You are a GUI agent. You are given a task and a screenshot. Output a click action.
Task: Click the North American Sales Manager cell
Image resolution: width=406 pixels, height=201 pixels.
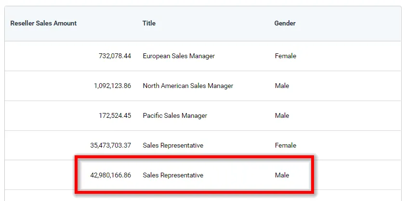(x=188, y=86)
